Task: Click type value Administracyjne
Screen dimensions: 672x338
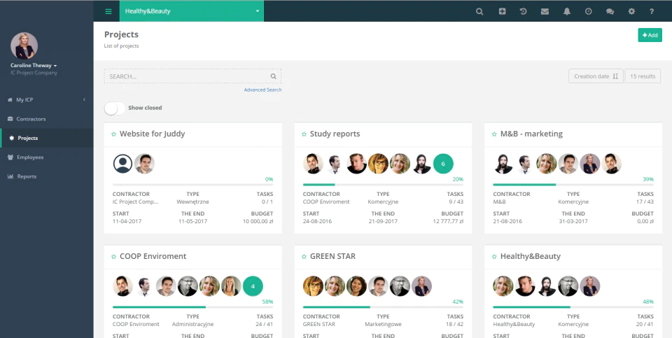Action: 193,324
